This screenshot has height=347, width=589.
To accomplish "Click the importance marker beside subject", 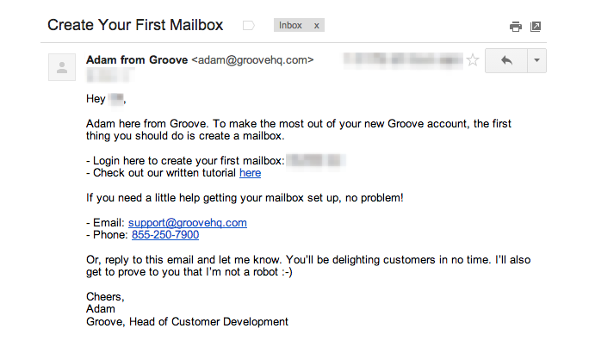I will click(x=248, y=26).
